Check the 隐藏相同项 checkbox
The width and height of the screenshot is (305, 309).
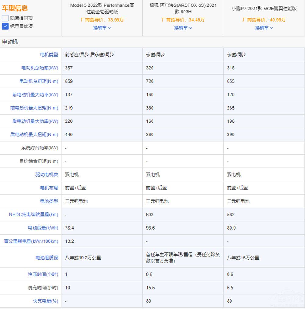(x=5, y=18)
